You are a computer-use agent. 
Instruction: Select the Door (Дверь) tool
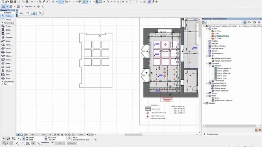coord(7,30)
